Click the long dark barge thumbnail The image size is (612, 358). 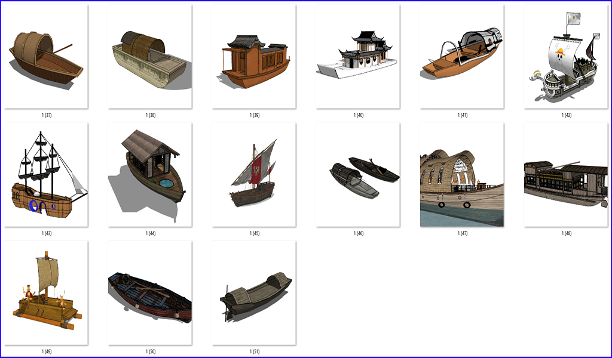(565, 175)
